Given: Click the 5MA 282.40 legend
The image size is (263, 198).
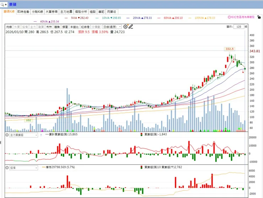Looking at the screenshot, I should (76, 18).
